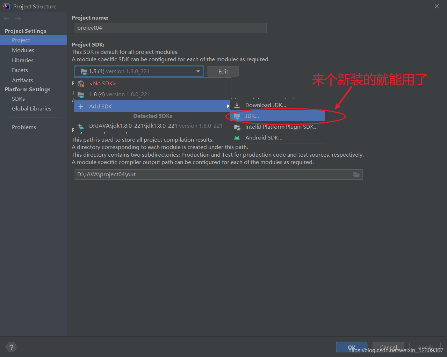
Task: Click the Project name input field
Action: pos(170,28)
